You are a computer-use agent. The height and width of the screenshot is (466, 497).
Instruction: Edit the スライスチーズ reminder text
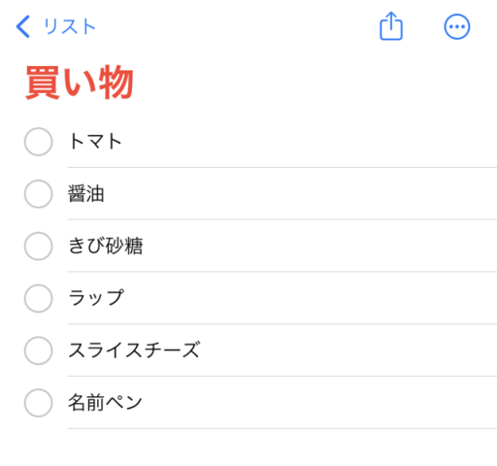134,350
